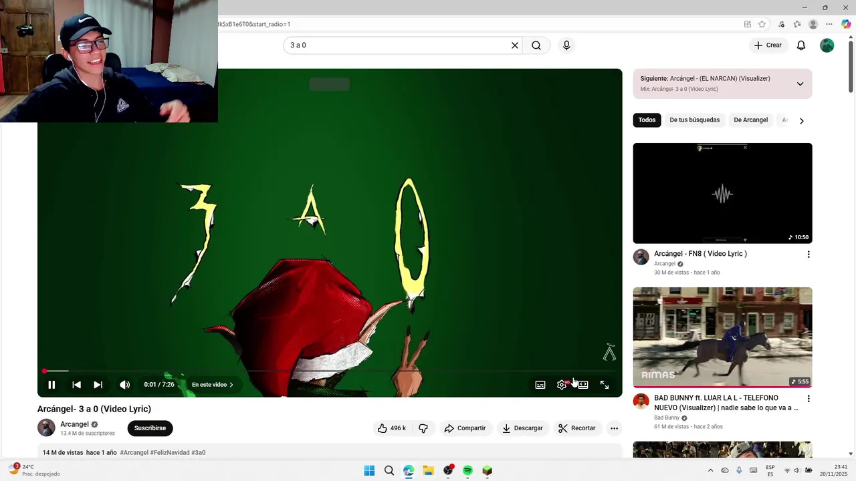This screenshot has height=481, width=856.
Task: Show more filter chips with right arrow
Action: click(802, 121)
